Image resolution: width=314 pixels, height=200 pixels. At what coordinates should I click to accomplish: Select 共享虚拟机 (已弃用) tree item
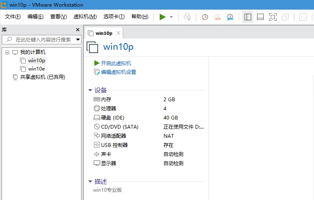[43, 77]
